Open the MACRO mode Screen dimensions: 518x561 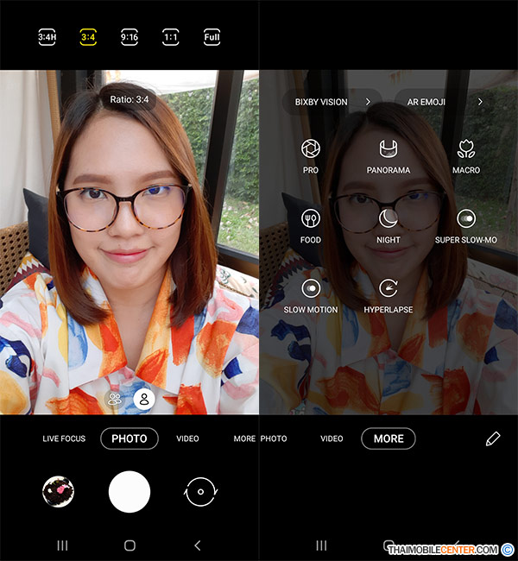[466, 156]
